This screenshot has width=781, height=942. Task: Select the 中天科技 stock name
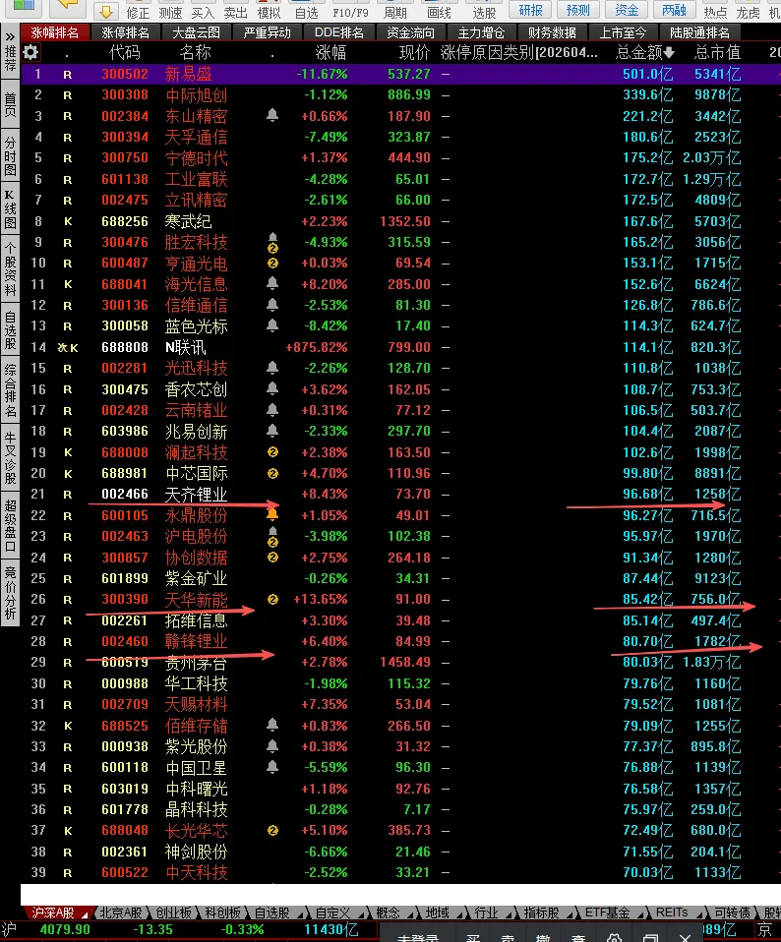tap(197, 872)
